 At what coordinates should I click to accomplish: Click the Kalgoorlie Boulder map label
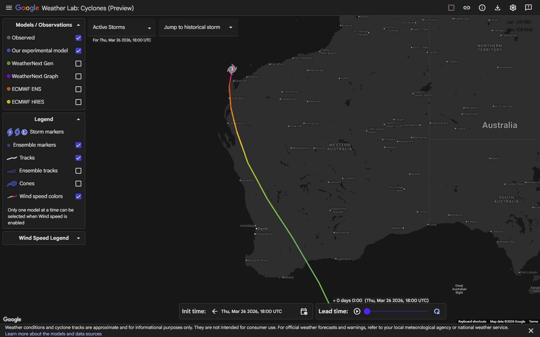pos(338,210)
